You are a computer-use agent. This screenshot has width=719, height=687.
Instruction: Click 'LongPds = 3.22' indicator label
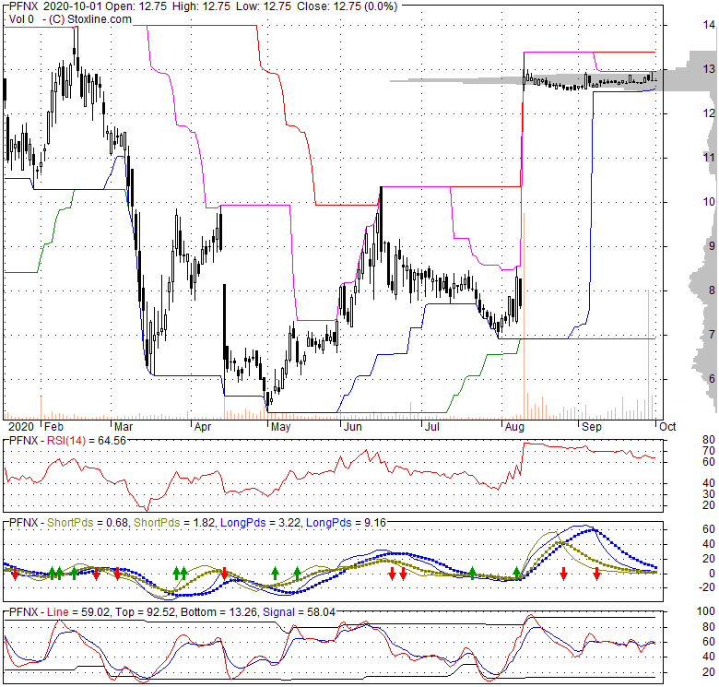tap(261, 523)
